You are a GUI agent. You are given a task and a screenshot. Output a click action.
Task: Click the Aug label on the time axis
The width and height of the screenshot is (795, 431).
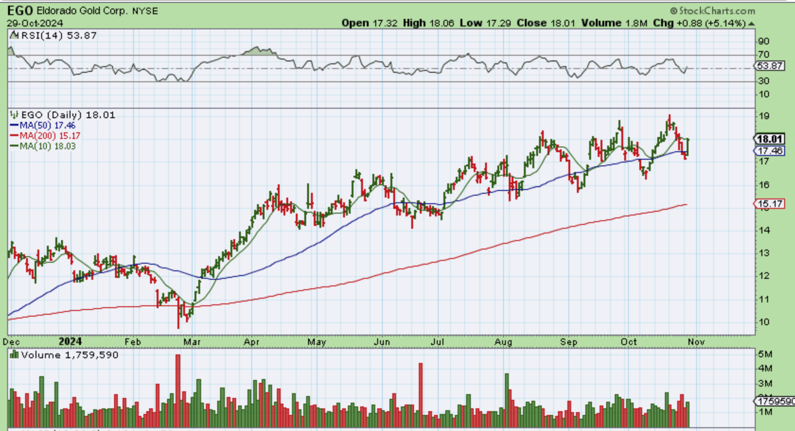503,342
